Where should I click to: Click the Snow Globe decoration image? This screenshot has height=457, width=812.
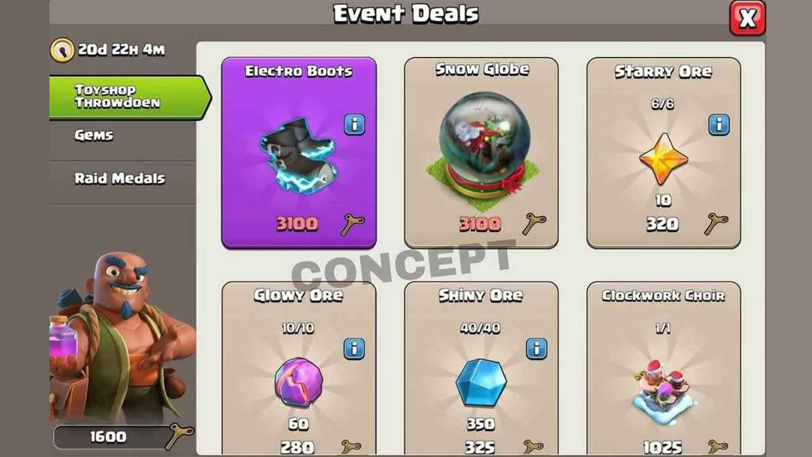(x=482, y=150)
